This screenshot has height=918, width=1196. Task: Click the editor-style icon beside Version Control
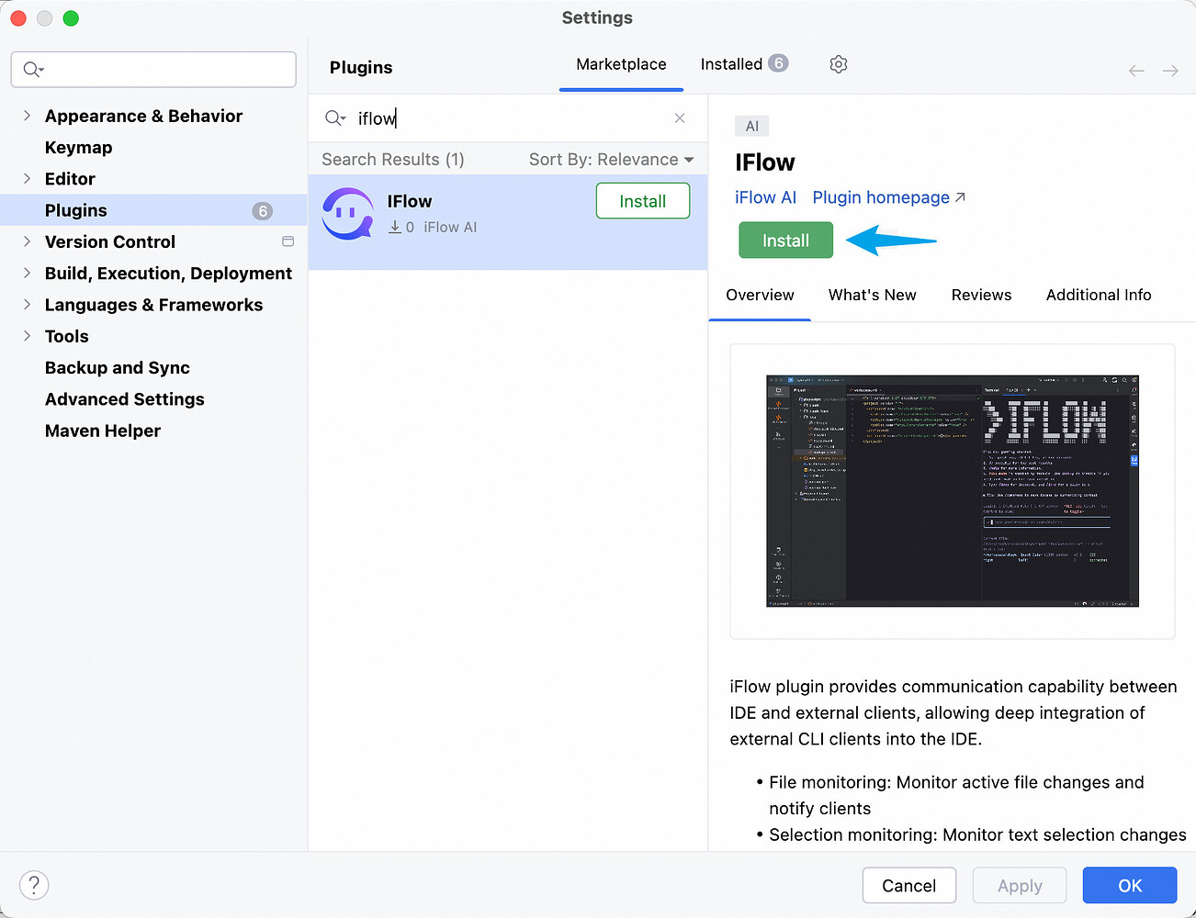(288, 241)
